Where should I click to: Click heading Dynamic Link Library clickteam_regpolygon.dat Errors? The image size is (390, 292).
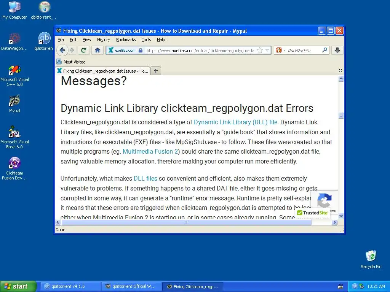tap(187, 108)
